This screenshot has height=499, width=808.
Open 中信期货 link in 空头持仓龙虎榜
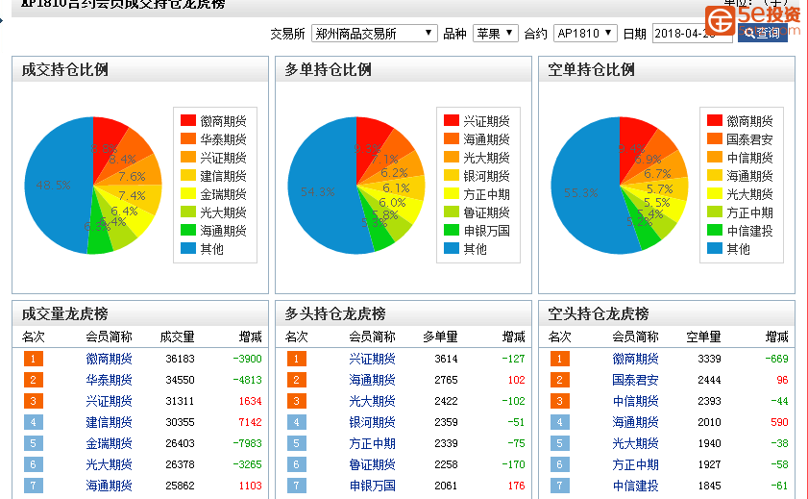pyautogui.click(x=635, y=401)
